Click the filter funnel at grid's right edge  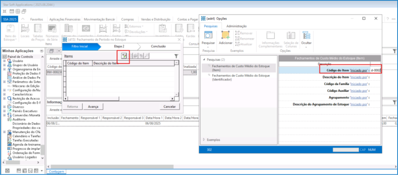[394, 51]
